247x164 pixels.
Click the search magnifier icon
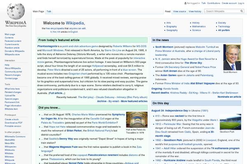pos(242,11)
